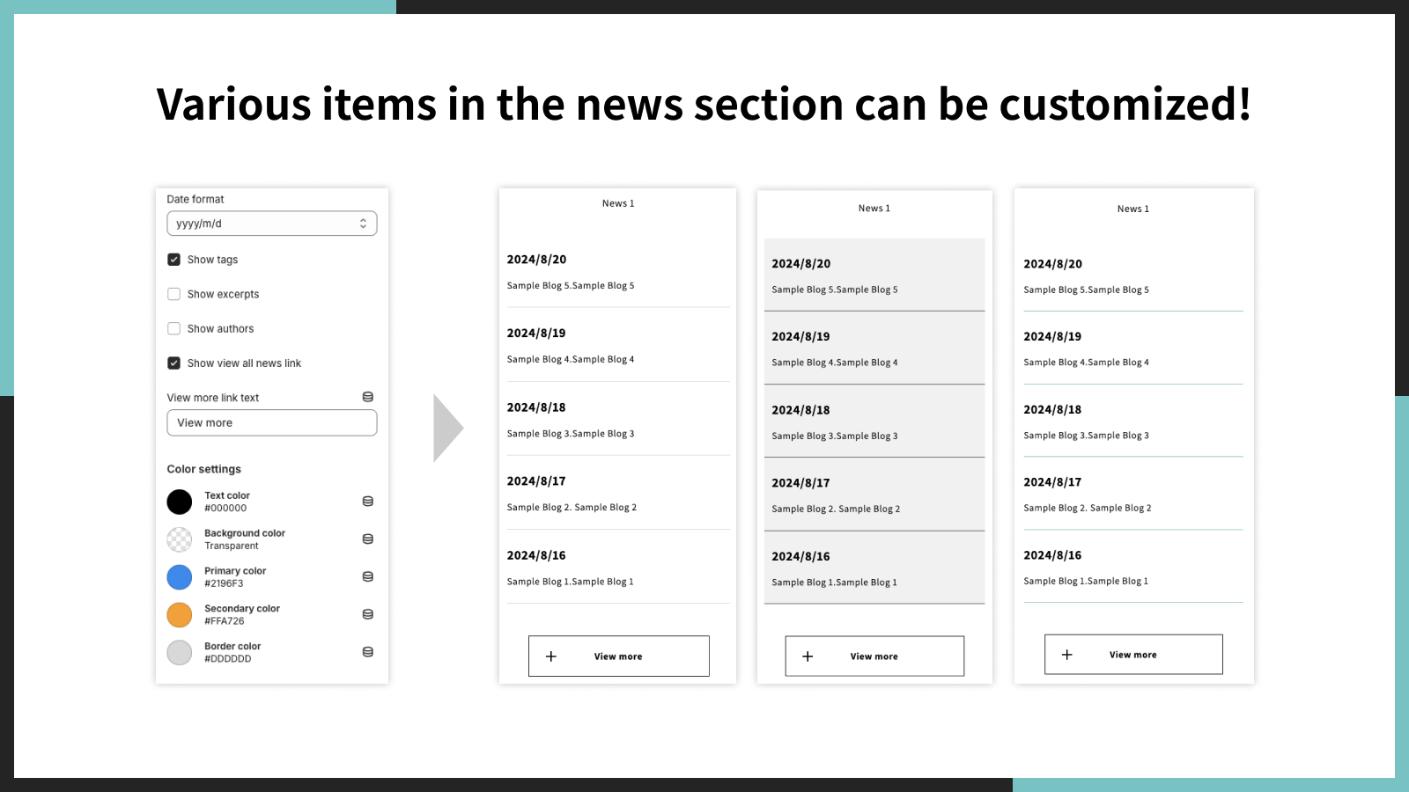Click the dynamic source icon beside Text color
Viewport: 1409px width, 792px height.
point(367,501)
